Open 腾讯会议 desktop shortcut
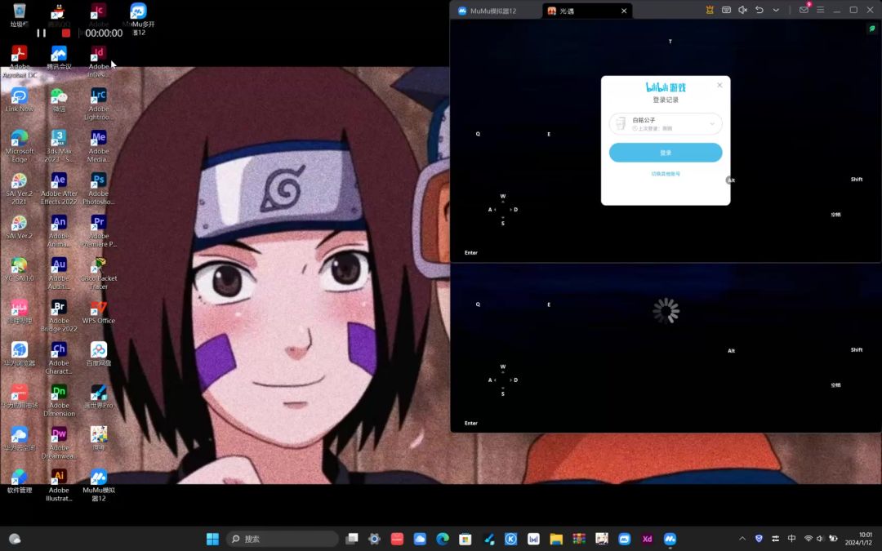This screenshot has height=551, width=882. point(59,58)
